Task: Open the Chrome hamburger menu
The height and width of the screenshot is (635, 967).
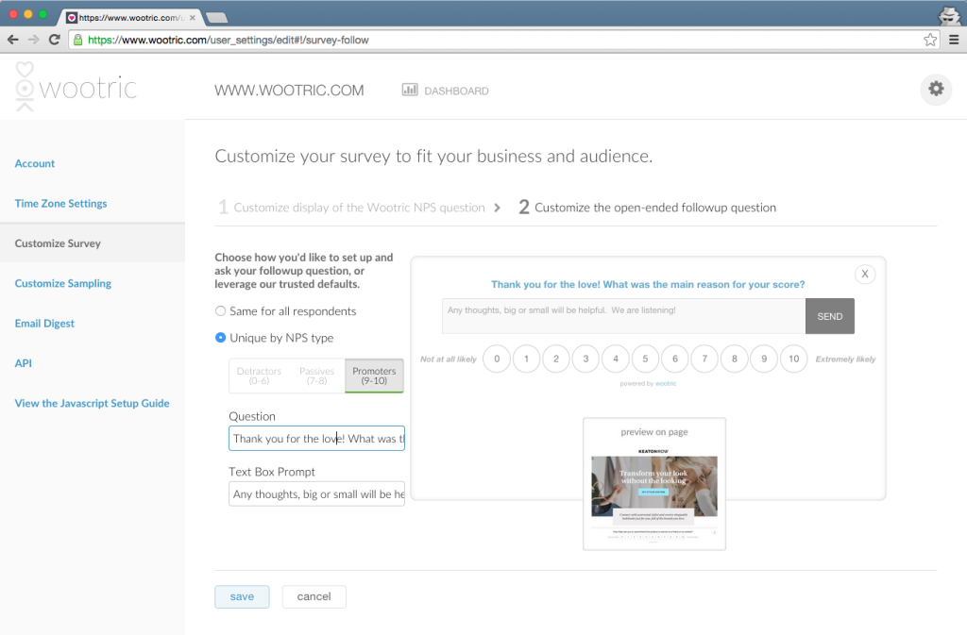Action: tap(954, 40)
